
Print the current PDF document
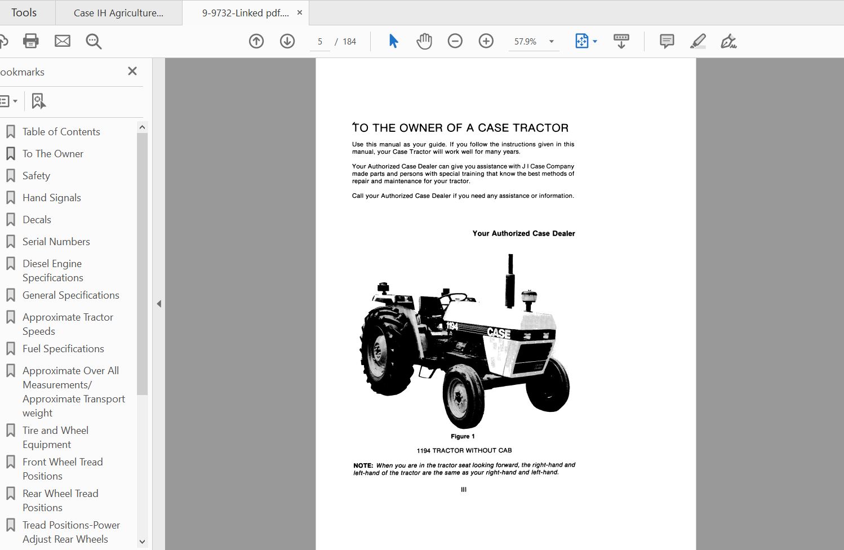pyautogui.click(x=30, y=41)
